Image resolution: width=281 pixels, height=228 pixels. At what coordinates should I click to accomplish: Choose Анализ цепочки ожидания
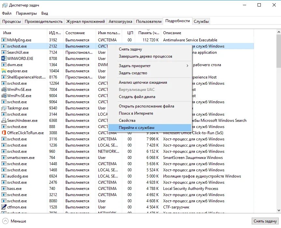tap(150, 82)
